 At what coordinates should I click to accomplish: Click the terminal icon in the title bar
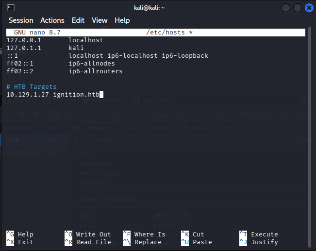coord(11,7)
